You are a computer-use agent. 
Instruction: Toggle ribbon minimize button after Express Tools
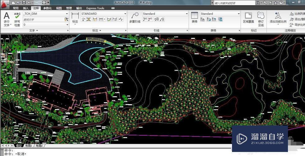(113, 8)
